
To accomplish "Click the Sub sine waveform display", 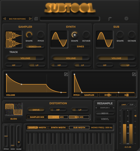I will click(x=105, y=39).
